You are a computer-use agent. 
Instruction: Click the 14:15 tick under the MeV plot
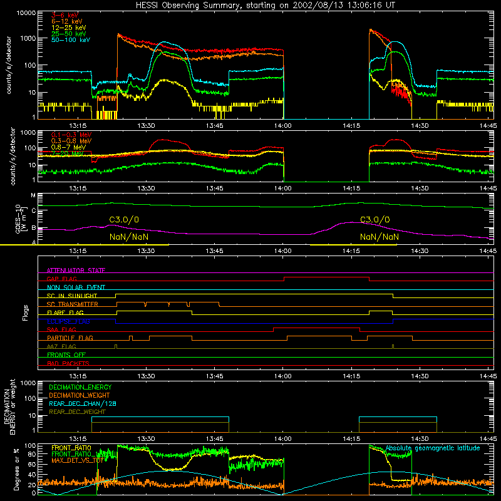point(351,189)
